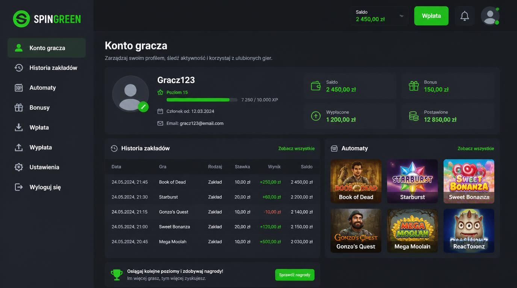The image size is (517, 288).
Task: Click the up-arrow icon in Wypłacone card
Action: coord(316,116)
